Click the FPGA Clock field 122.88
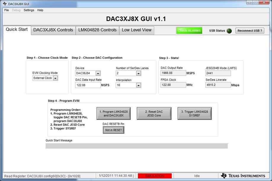 (x=173, y=85)
